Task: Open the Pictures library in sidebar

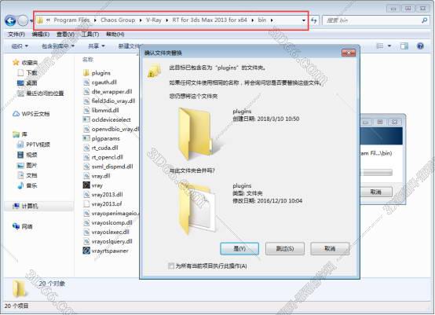Action: (27, 166)
